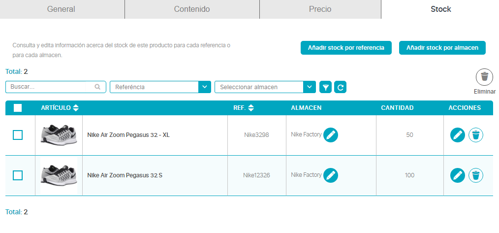Click Nike Air Zoom Pegasus 32 S name
The image size is (499, 233).
point(125,175)
